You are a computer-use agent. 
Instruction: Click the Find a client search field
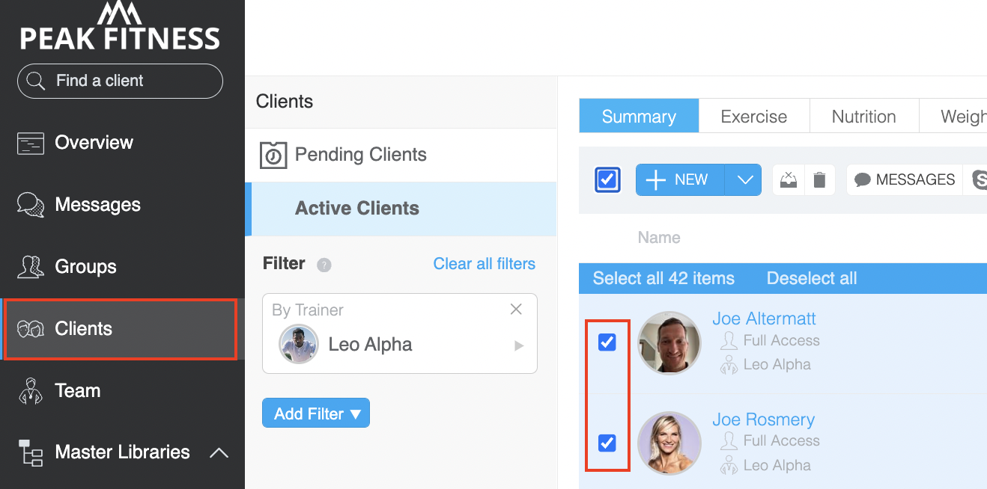(x=120, y=81)
